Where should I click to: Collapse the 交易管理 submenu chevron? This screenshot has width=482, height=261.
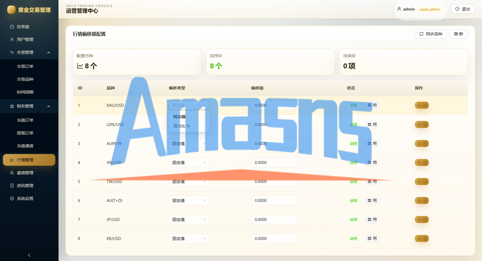coord(49,52)
